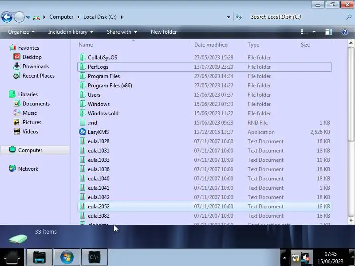Select the Users folder icon
355x266 pixels.
point(83,94)
